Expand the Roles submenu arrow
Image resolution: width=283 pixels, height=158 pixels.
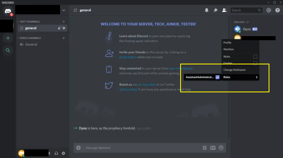tap(257, 77)
